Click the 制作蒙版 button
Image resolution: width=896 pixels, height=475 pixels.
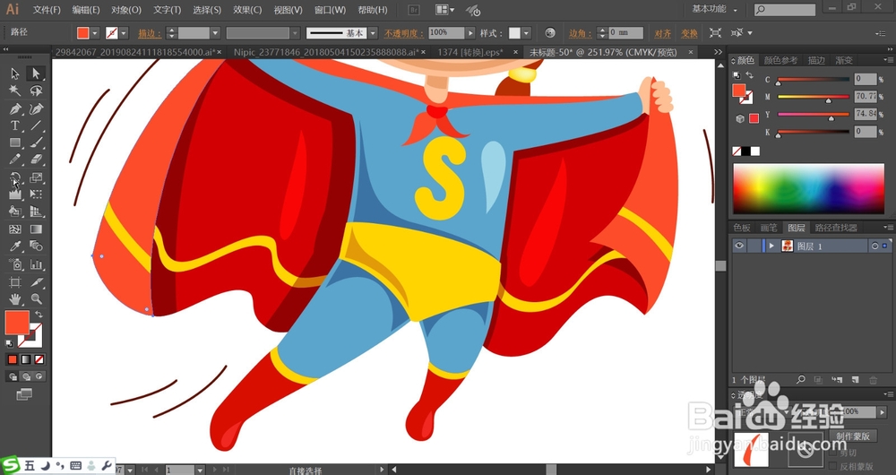click(853, 436)
